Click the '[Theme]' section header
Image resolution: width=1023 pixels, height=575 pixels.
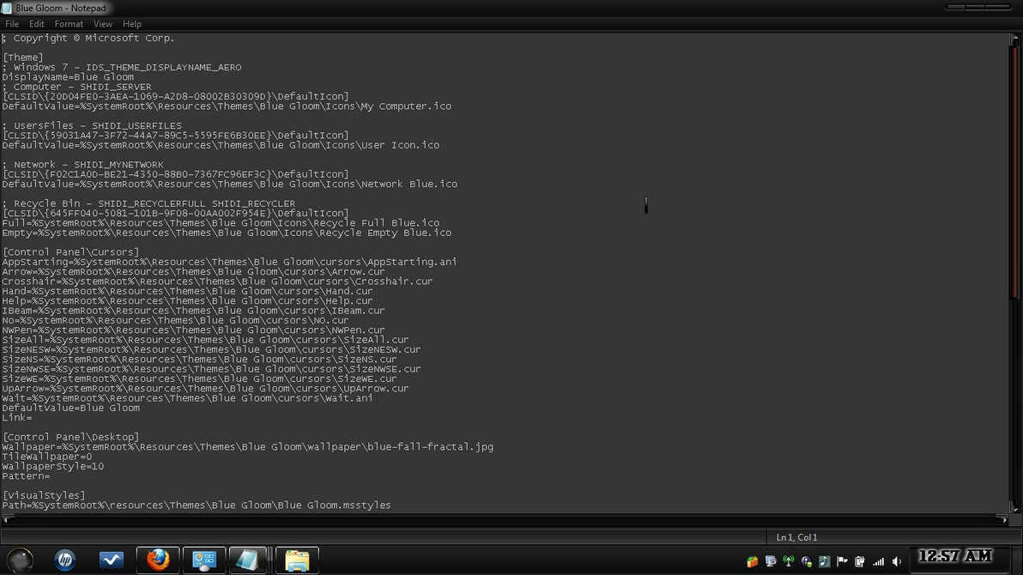coord(23,57)
